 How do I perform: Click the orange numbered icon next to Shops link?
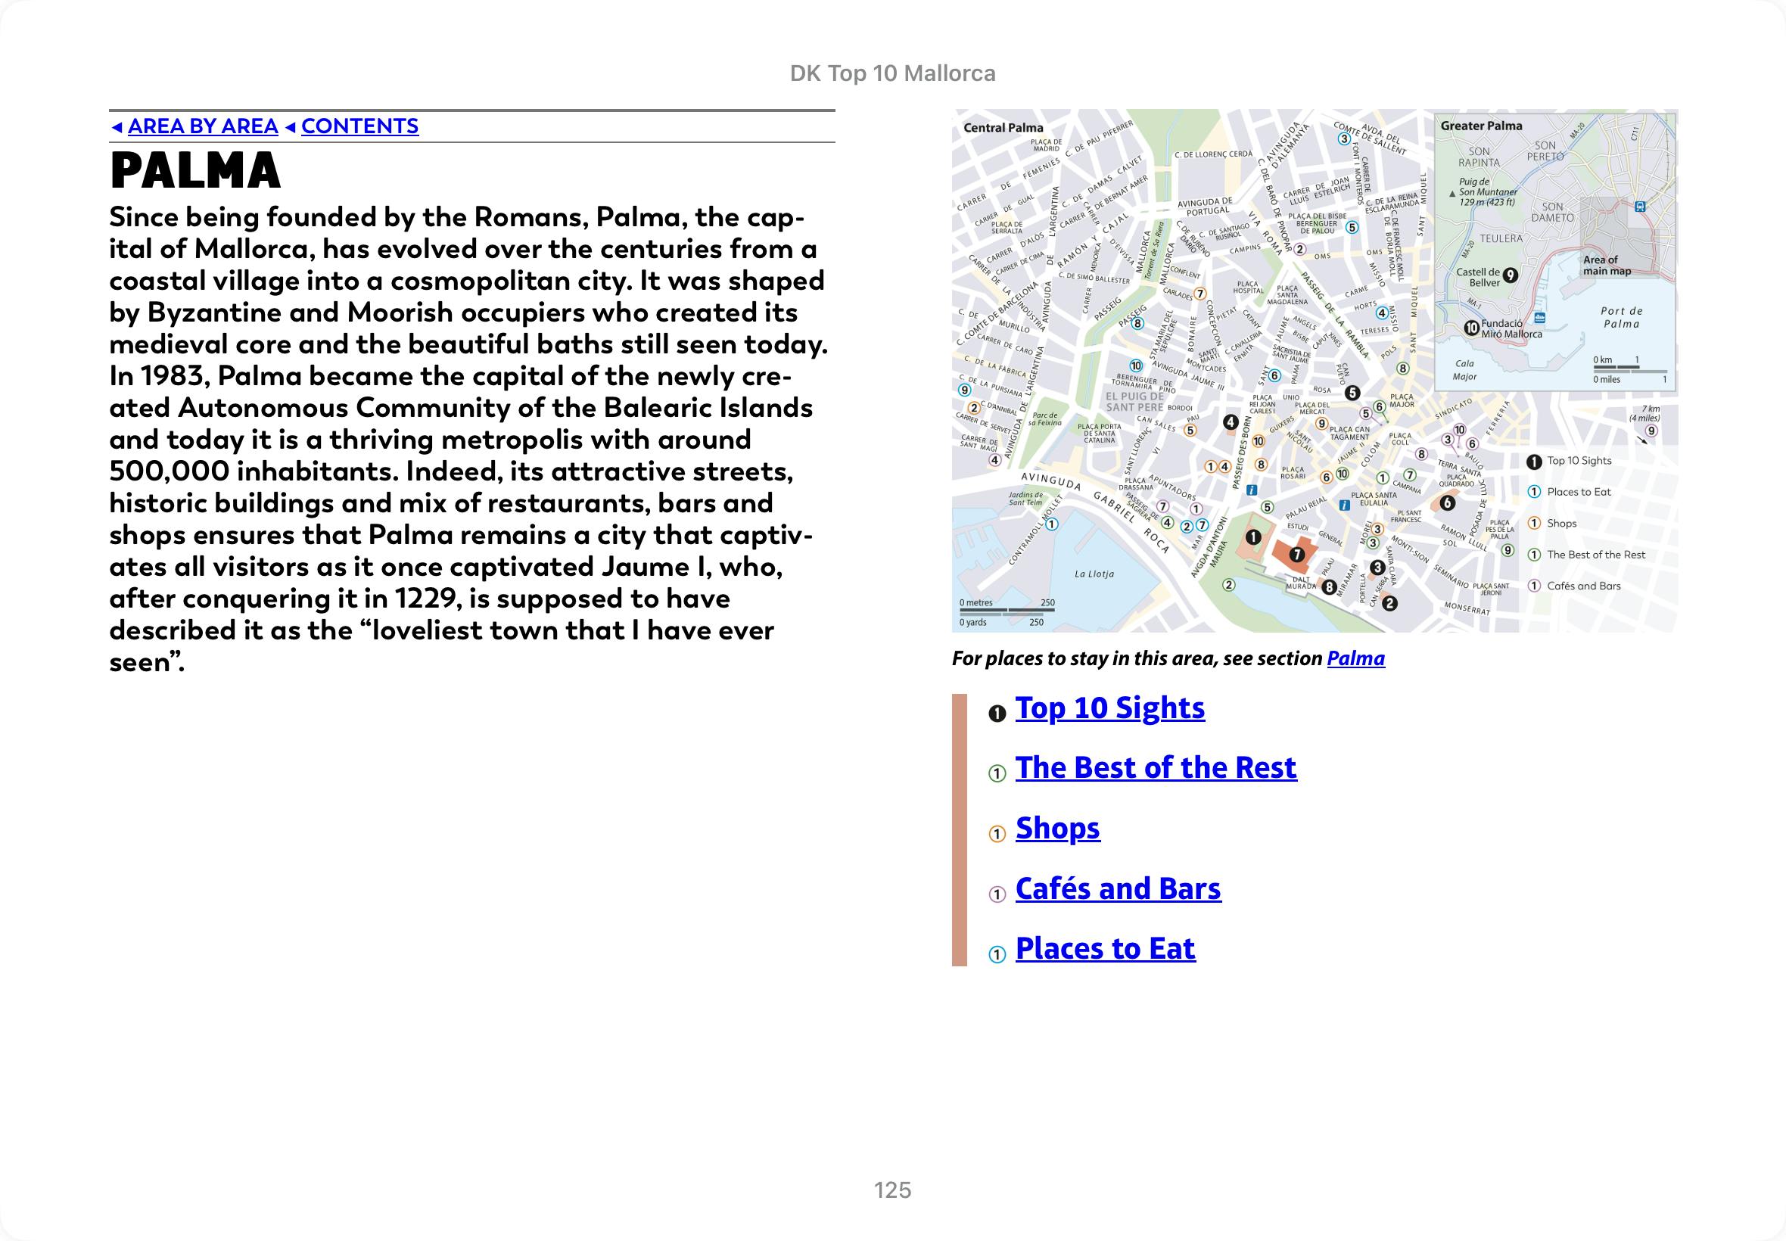coord(997,834)
